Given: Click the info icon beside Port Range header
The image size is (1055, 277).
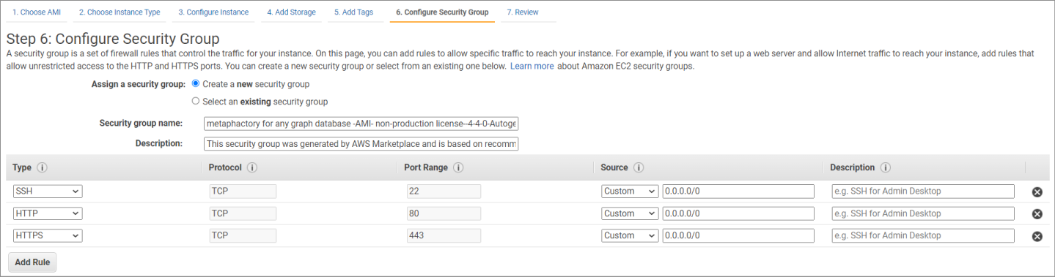Looking at the screenshot, I should pos(458,167).
